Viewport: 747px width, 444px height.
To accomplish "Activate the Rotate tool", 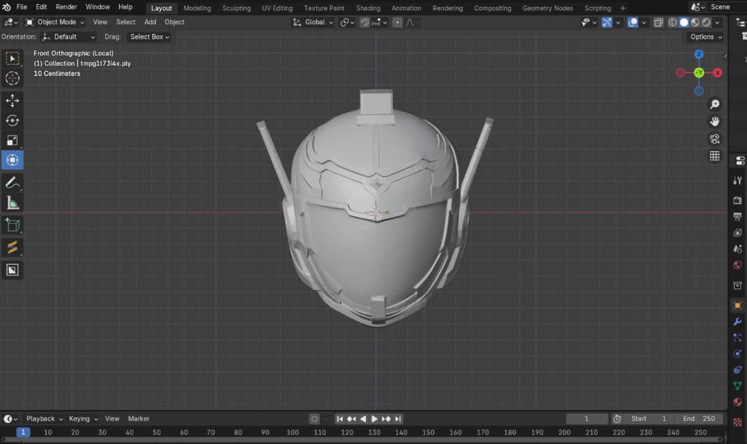I will [x=12, y=120].
